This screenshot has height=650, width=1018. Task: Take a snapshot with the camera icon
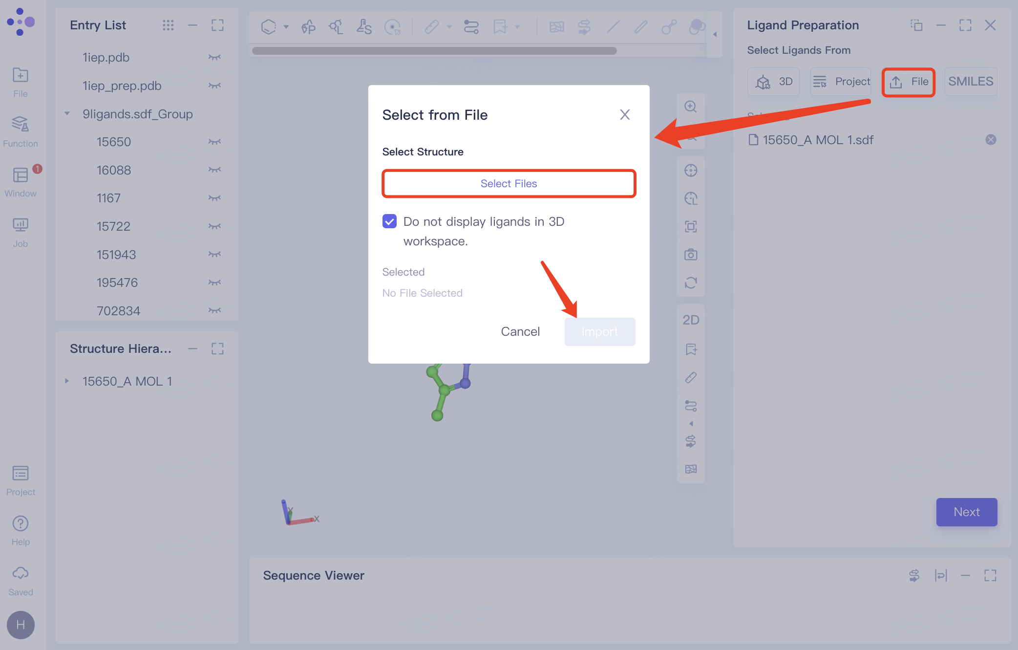point(690,255)
